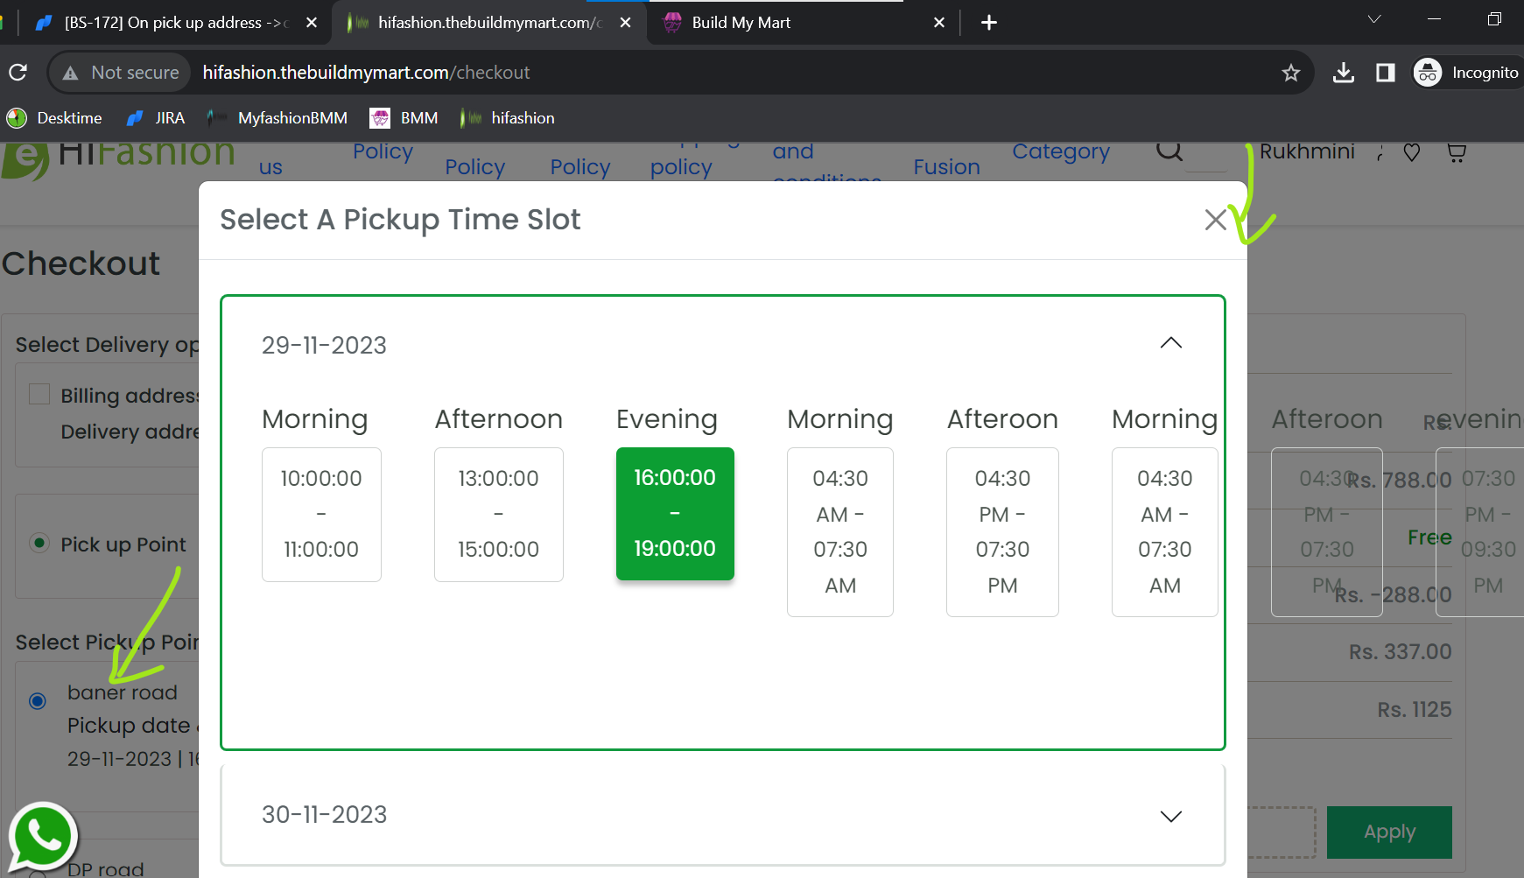Open the WhatsApp chat icon
The width and height of the screenshot is (1524, 878).
(42, 837)
